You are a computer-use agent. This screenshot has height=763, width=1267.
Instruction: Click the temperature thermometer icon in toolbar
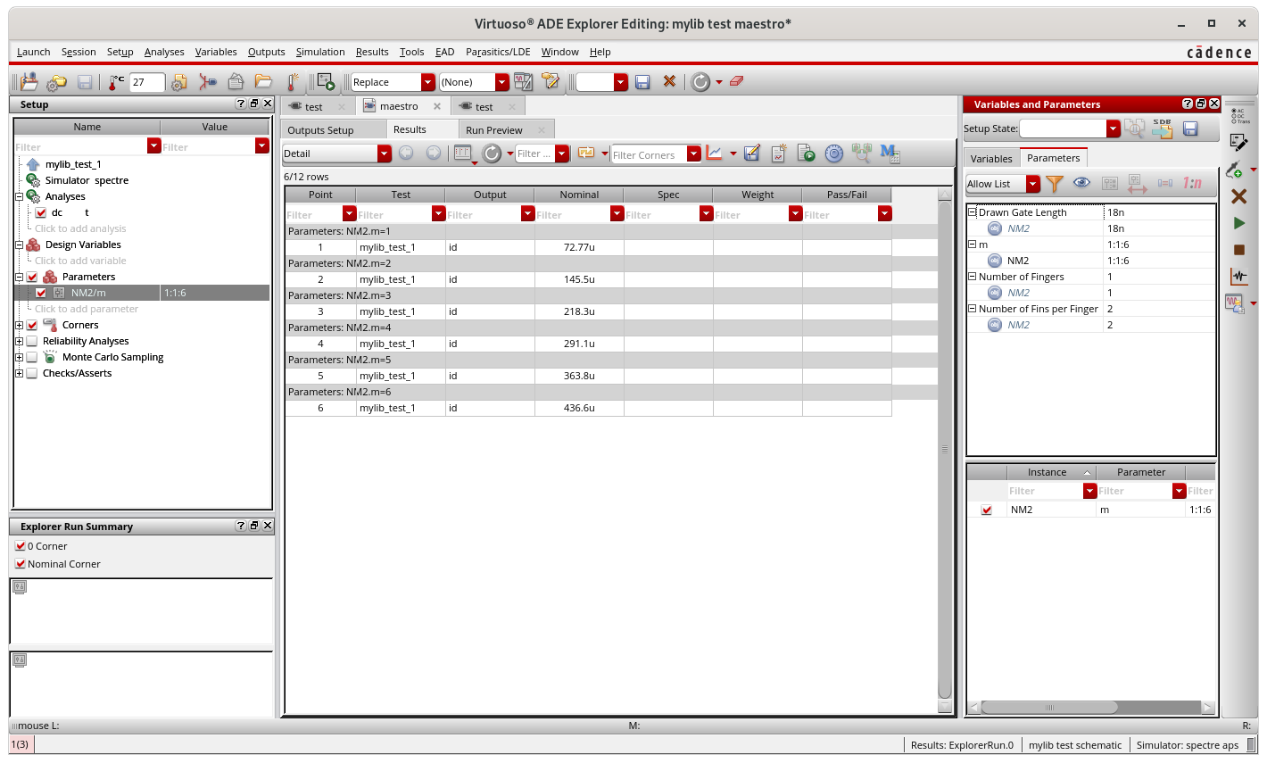[x=116, y=82]
